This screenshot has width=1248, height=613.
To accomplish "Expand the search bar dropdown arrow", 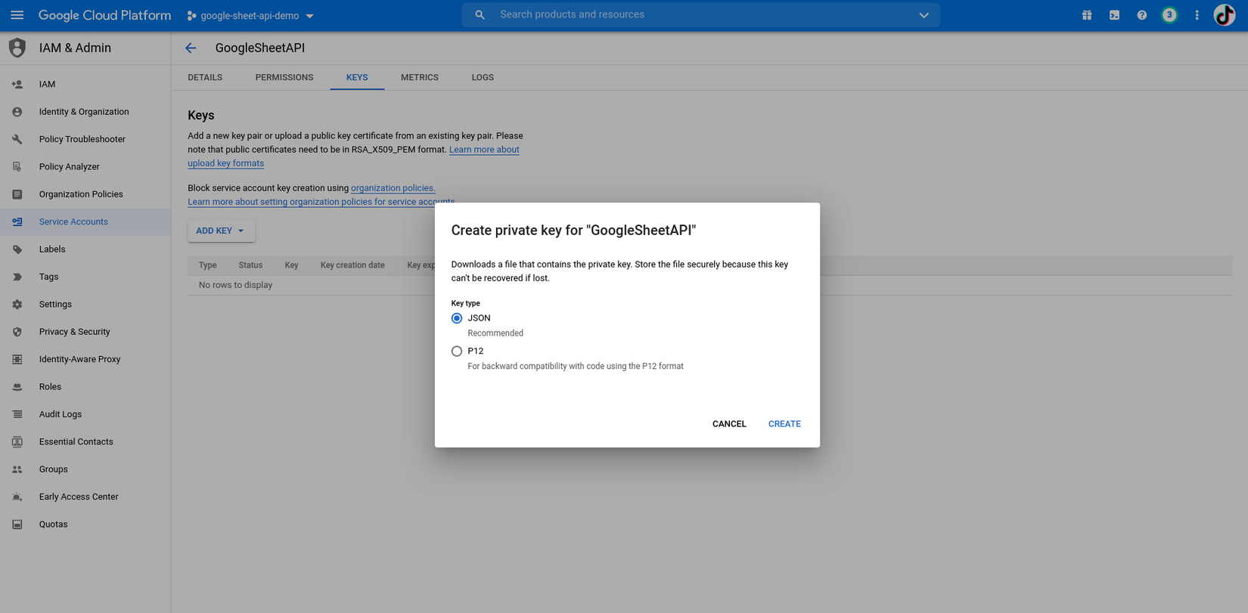I will [924, 15].
